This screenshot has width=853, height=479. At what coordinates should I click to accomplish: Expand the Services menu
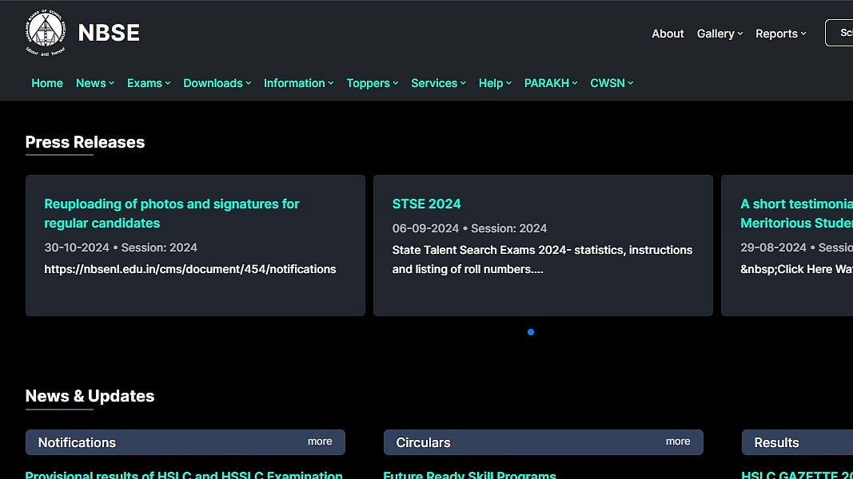(438, 83)
